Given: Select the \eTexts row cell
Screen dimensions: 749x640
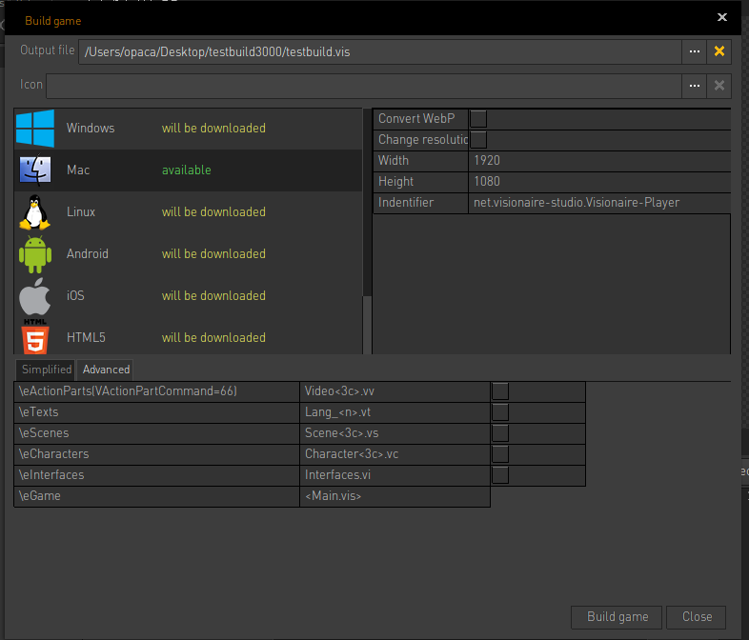Looking at the screenshot, I should (x=156, y=412).
